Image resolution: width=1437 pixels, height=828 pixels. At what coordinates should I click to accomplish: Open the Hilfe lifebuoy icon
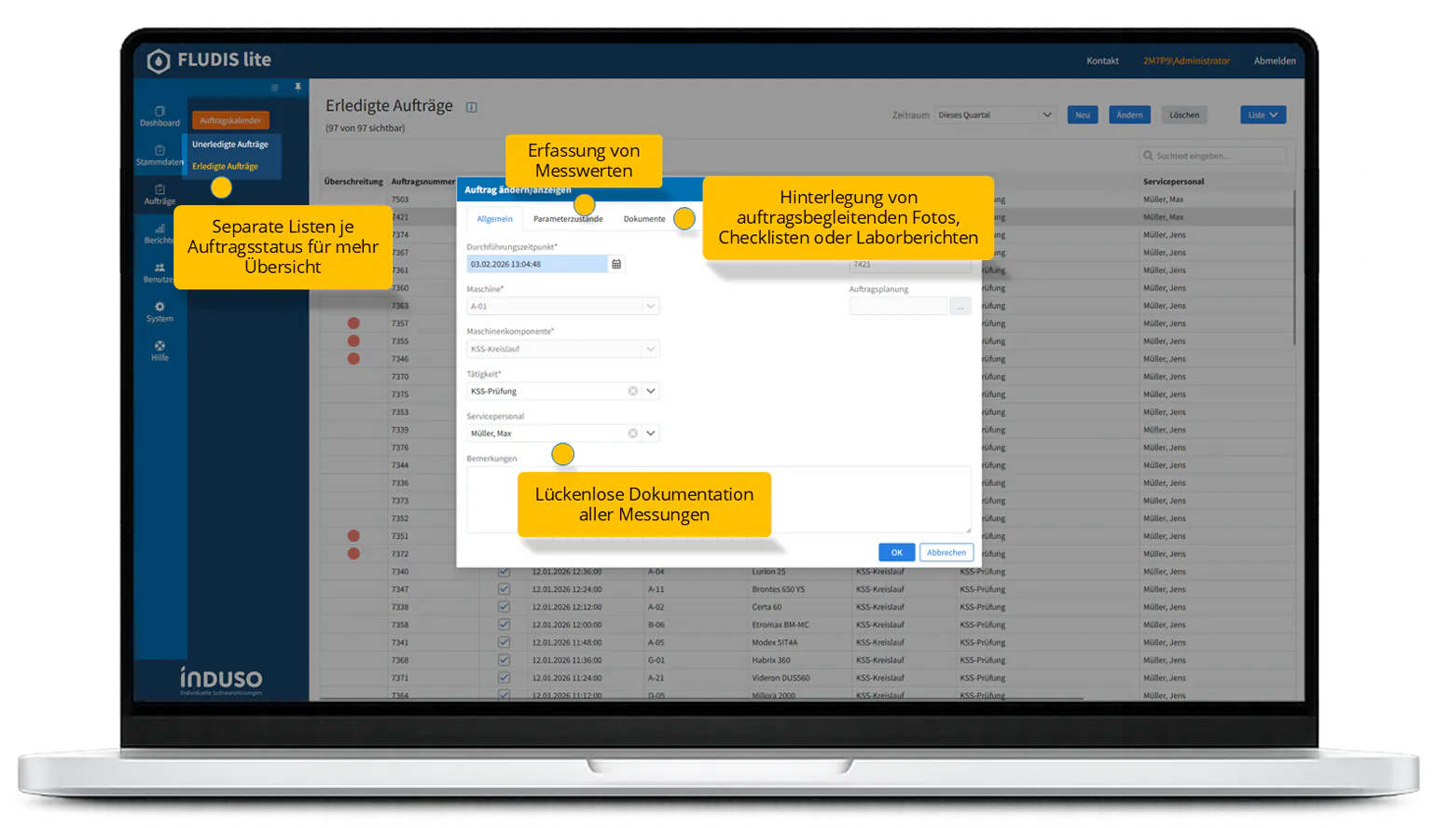pyautogui.click(x=159, y=351)
